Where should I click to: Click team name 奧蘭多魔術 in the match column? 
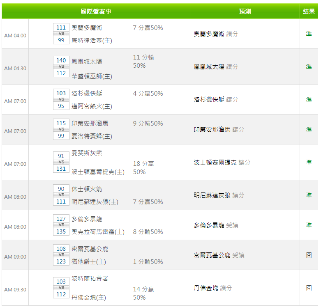pos(87,28)
